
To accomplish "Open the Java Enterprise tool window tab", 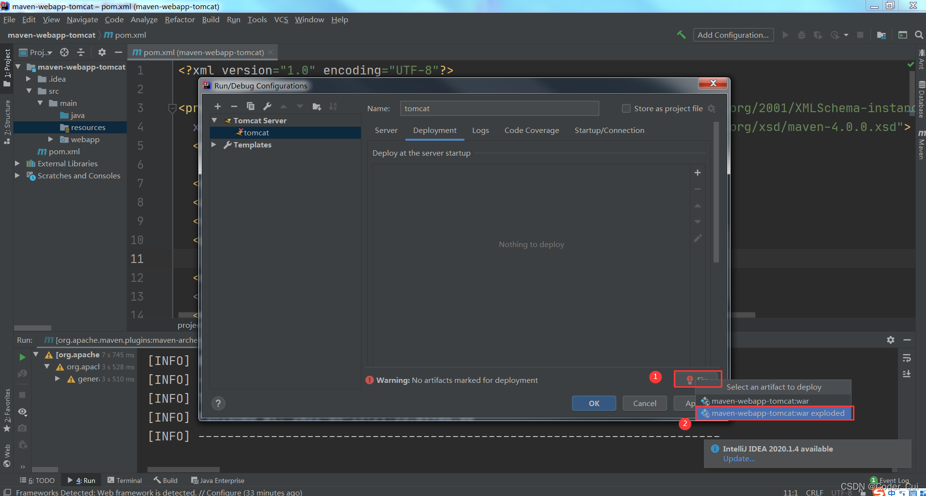I will click(218, 481).
